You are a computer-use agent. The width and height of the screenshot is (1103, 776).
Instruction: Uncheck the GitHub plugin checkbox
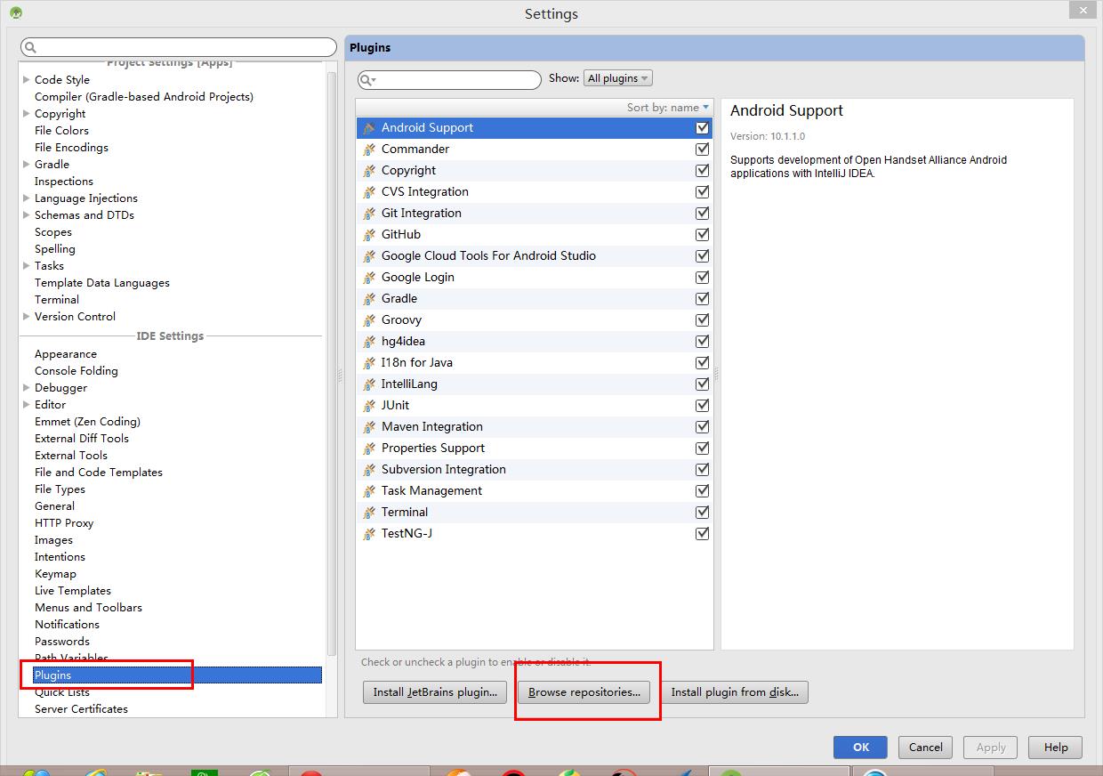tap(703, 234)
